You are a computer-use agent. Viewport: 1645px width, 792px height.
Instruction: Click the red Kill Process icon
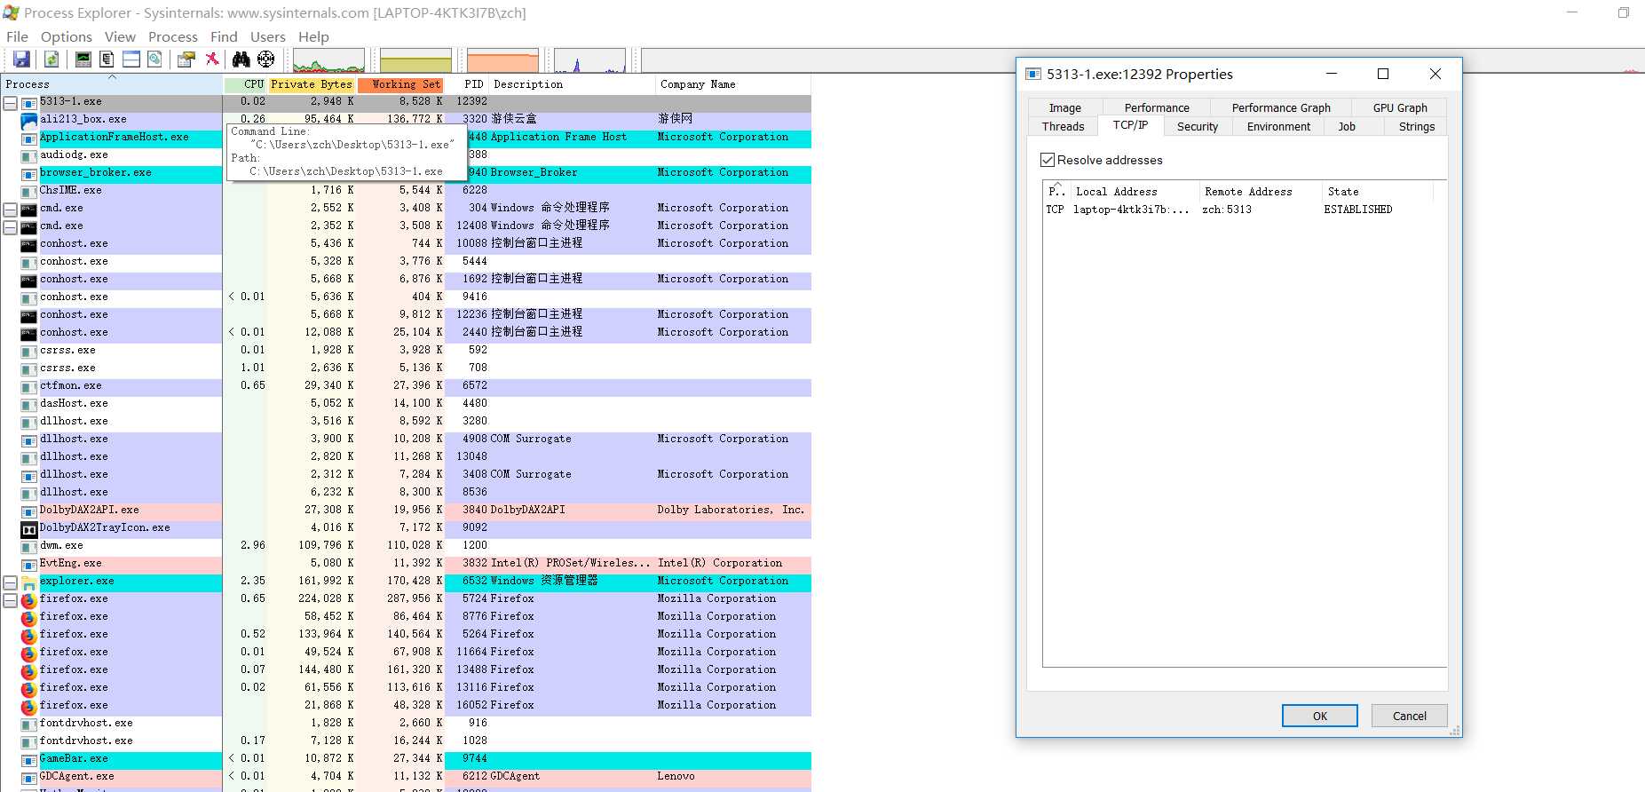click(x=212, y=59)
